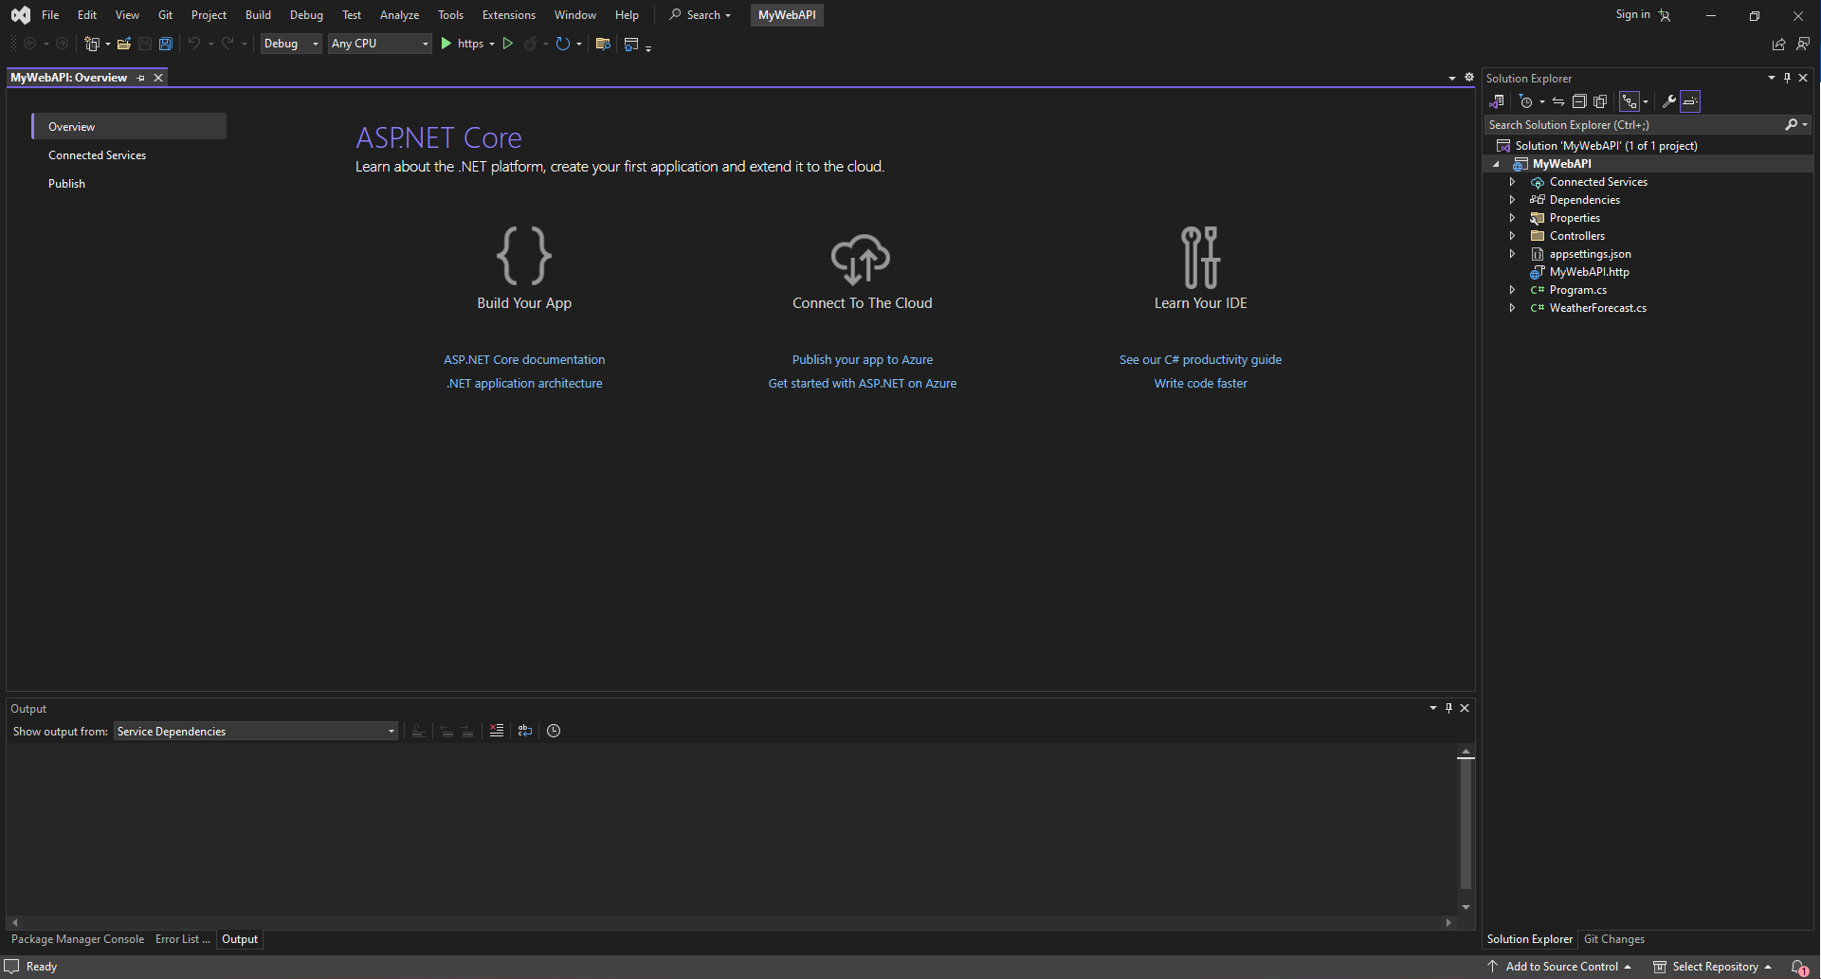Open the File menu

[x=50, y=14]
